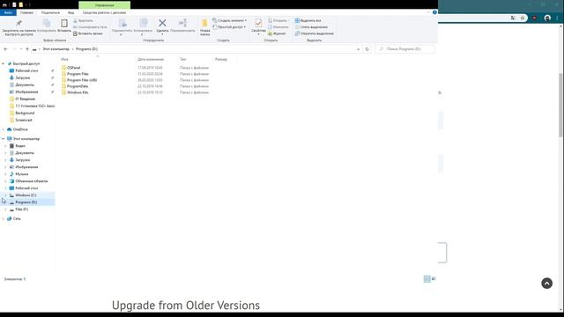Click Этот компьютер in the address bar
Screen dimensions: 564x317
(x=56, y=49)
